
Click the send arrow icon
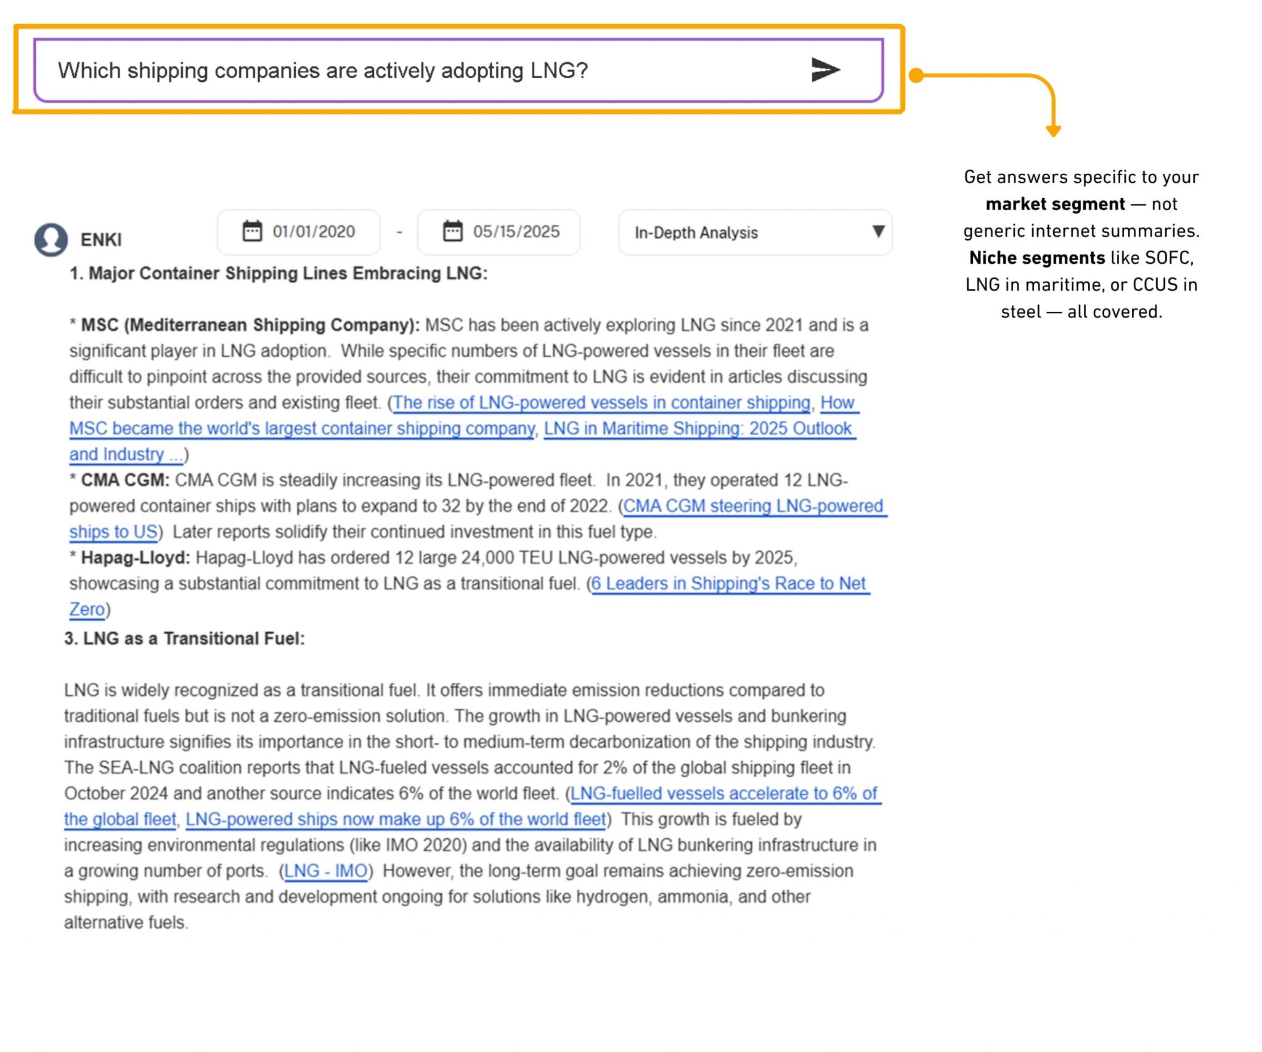tap(824, 70)
